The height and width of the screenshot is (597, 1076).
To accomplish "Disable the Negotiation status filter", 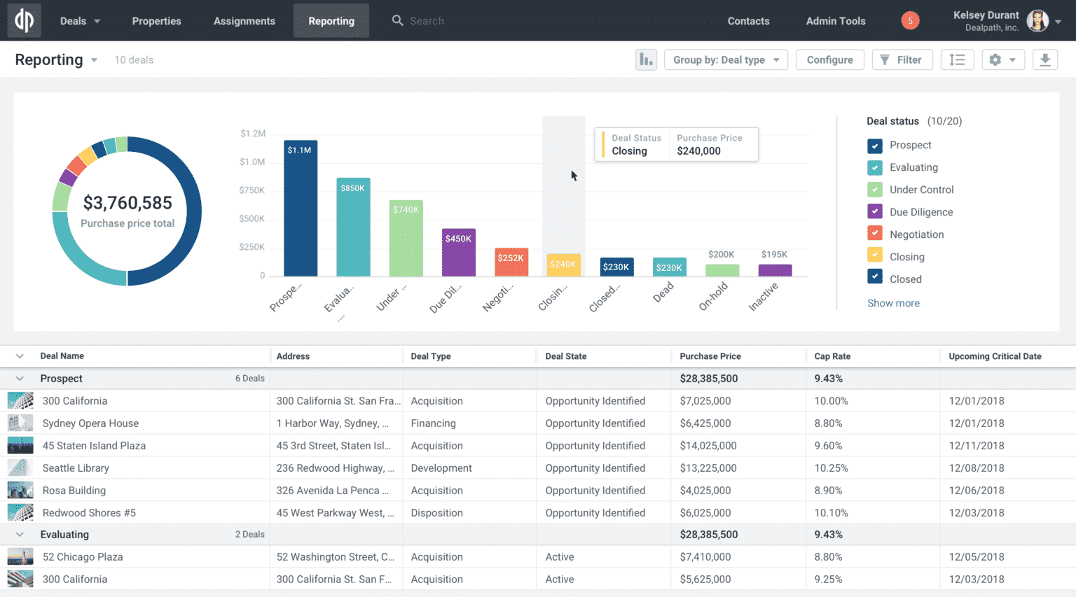I will point(874,234).
